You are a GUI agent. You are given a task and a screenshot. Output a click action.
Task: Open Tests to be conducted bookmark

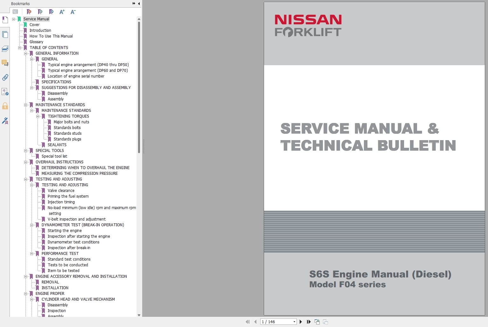tap(68, 265)
